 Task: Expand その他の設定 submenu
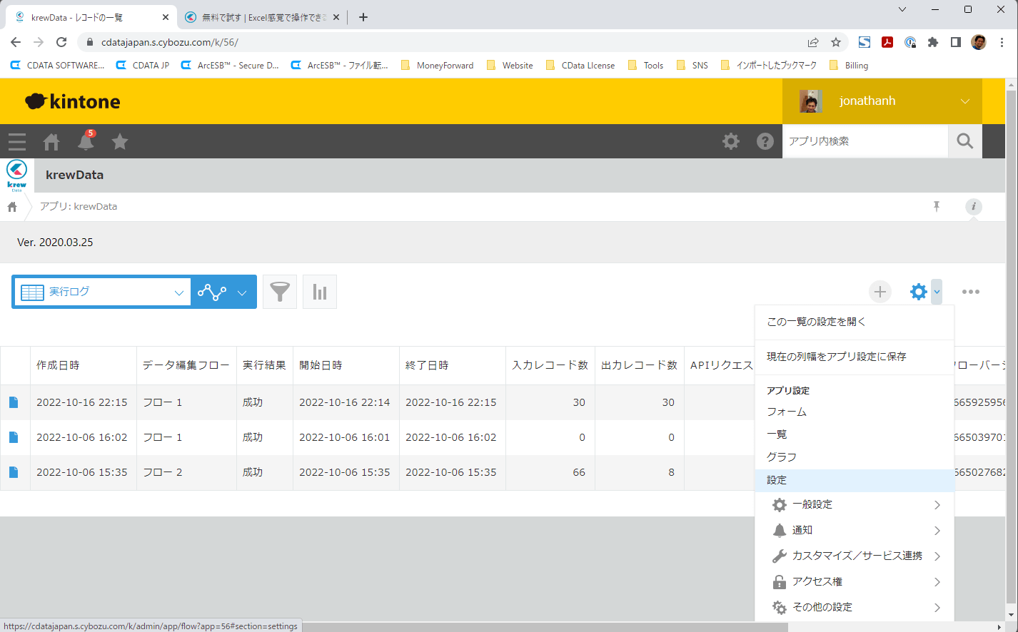coord(855,608)
